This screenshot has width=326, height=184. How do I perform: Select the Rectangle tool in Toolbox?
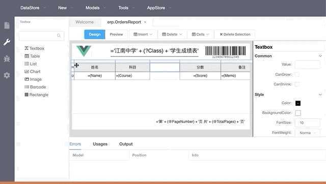tap(36, 95)
